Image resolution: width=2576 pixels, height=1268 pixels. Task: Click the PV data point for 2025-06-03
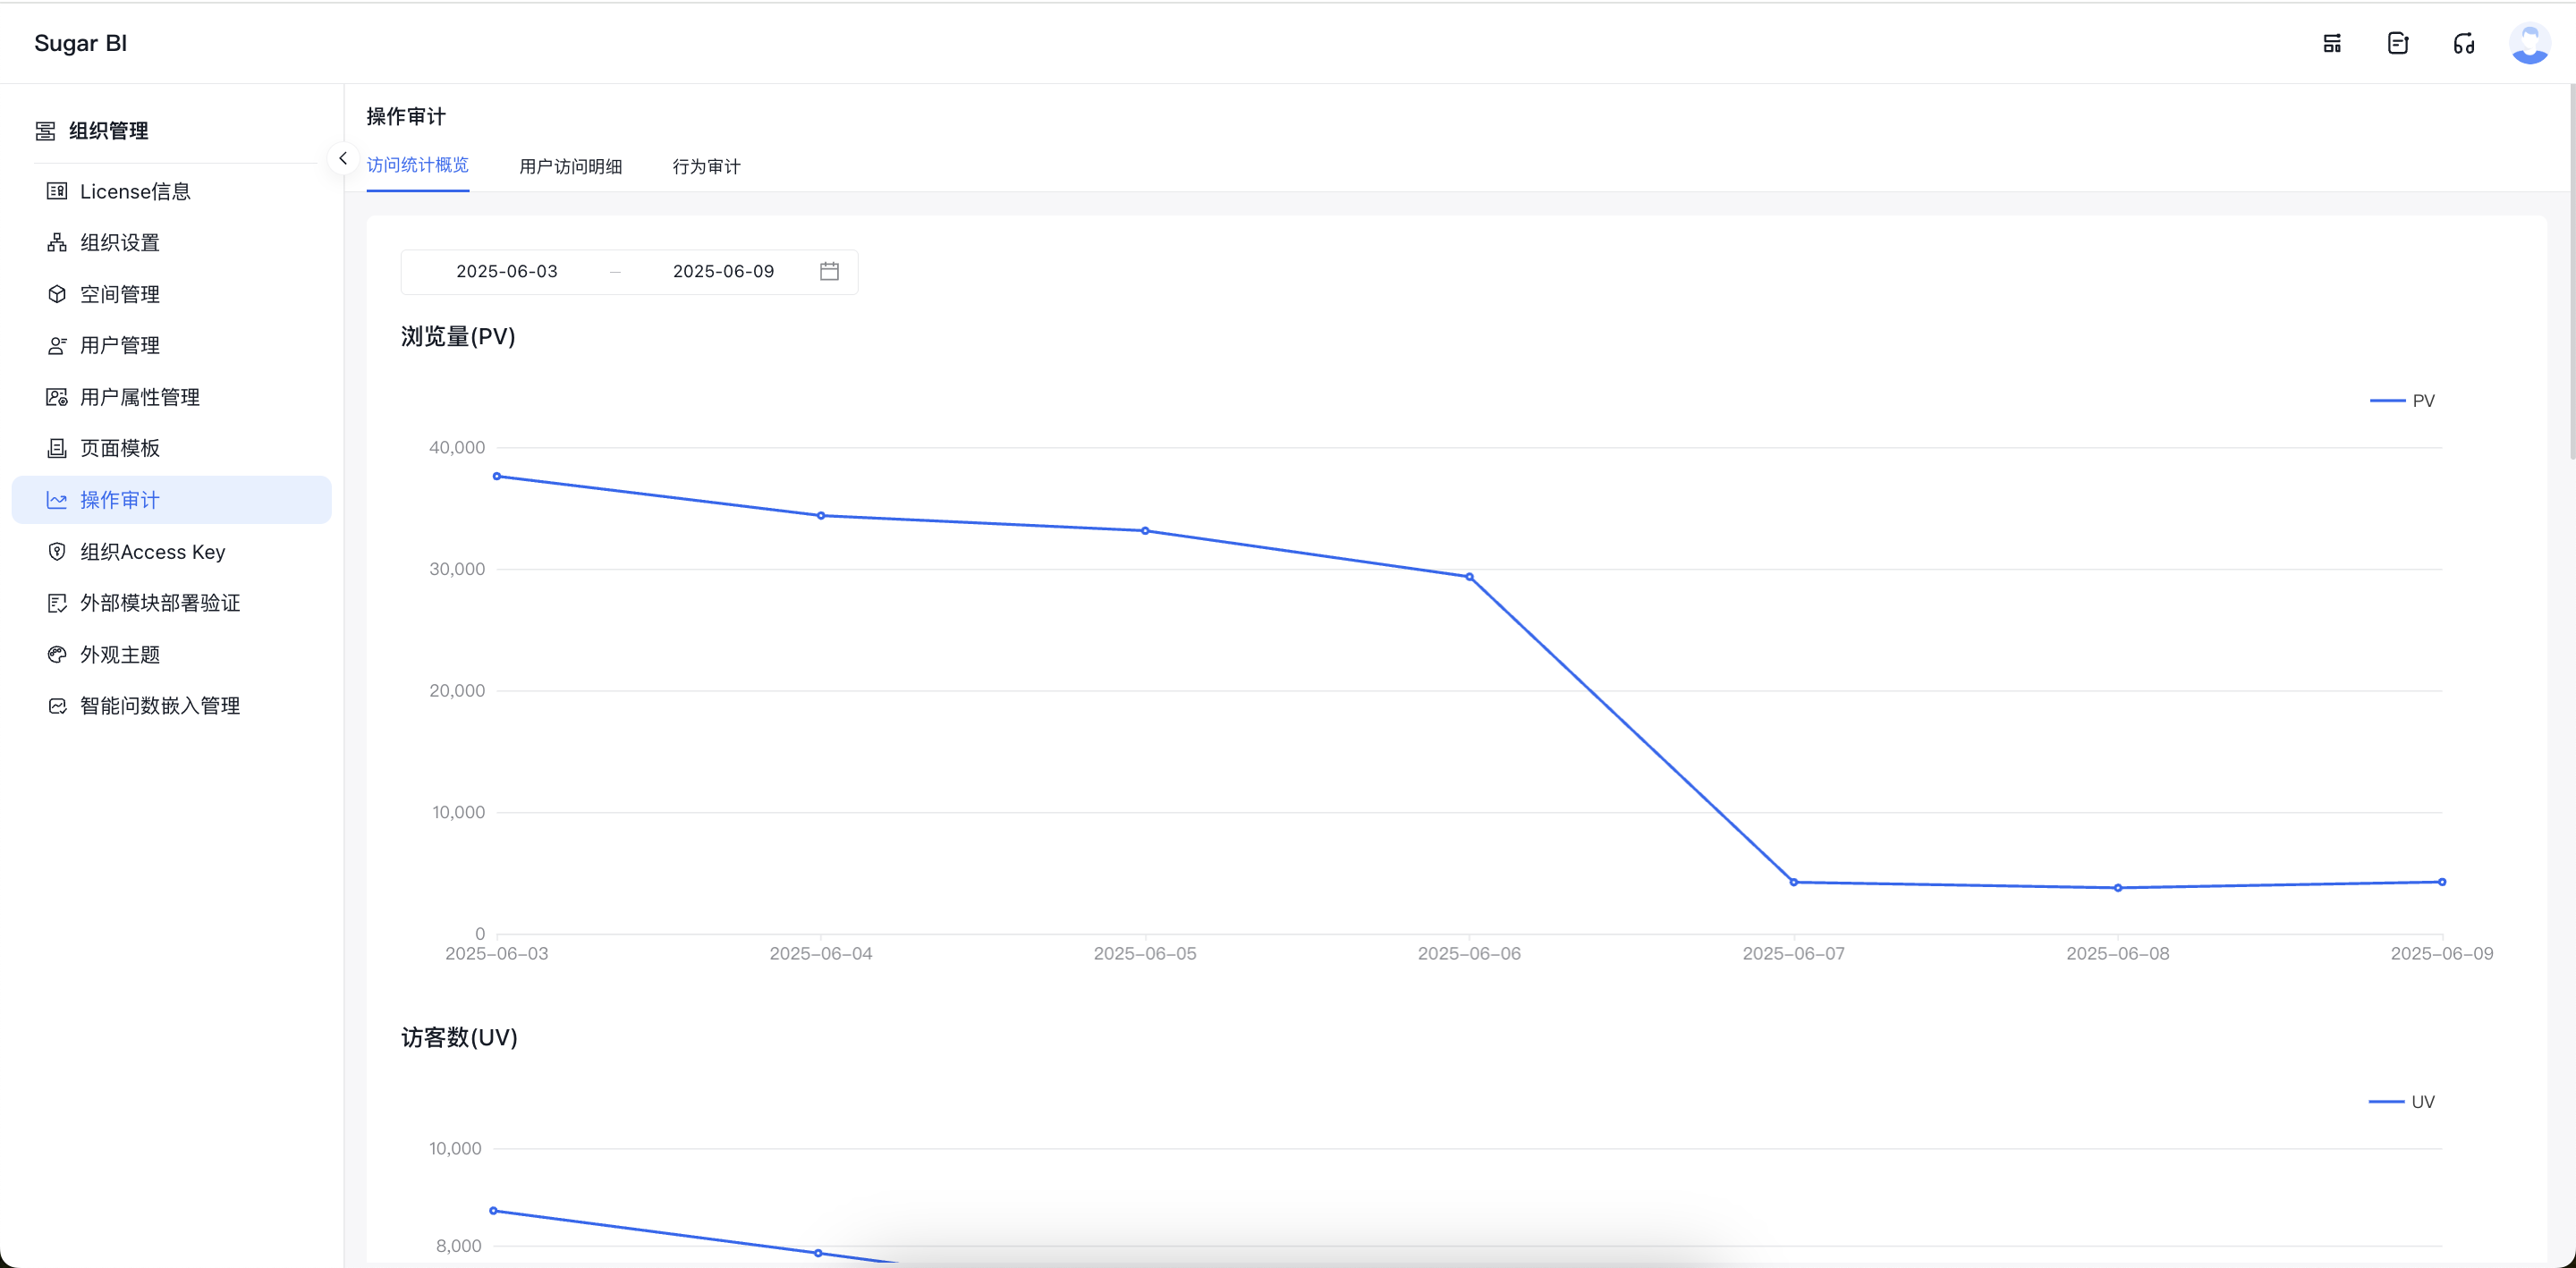[497, 476]
